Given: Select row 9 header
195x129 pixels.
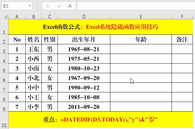Looking at the screenshot, I should [x=4, y=107].
